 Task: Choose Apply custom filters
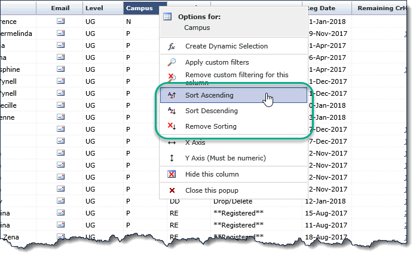[x=217, y=62]
